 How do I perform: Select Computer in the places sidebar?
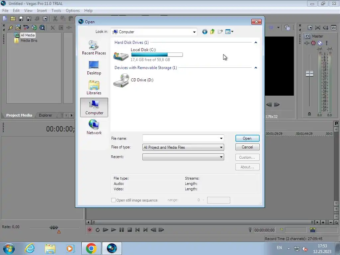[x=94, y=108]
